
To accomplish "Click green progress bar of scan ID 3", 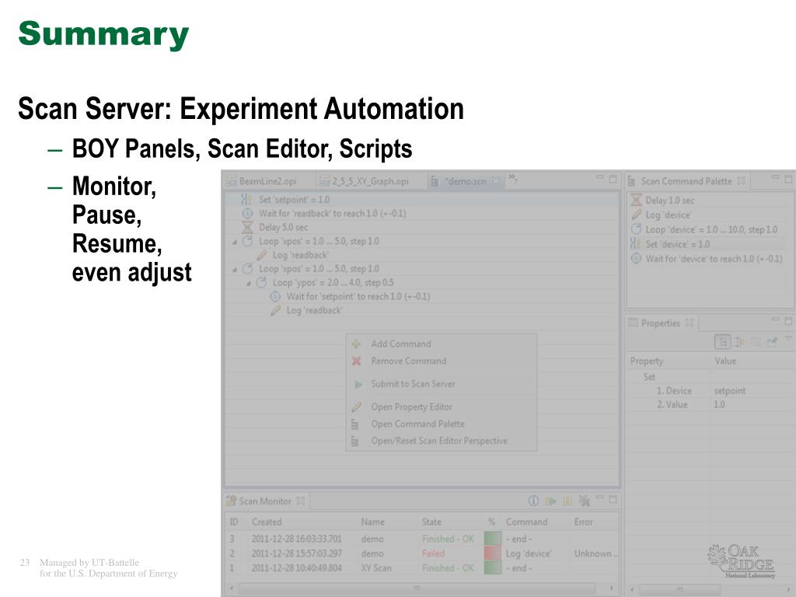I will point(492,539).
